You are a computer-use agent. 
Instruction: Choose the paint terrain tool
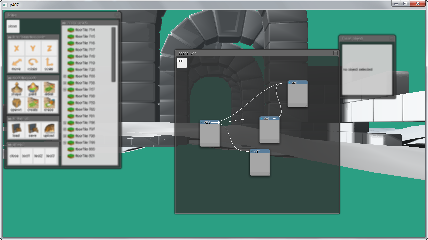tap(33, 89)
